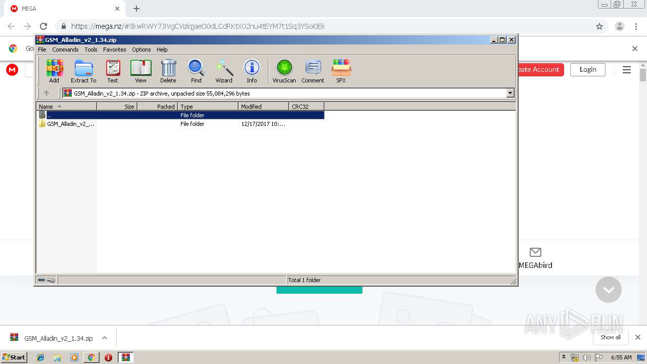
Task: Click the archive path text field
Action: point(284,93)
